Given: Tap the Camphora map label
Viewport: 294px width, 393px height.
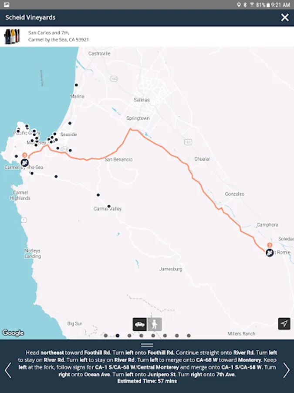Looking at the screenshot, I should click(x=267, y=225).
